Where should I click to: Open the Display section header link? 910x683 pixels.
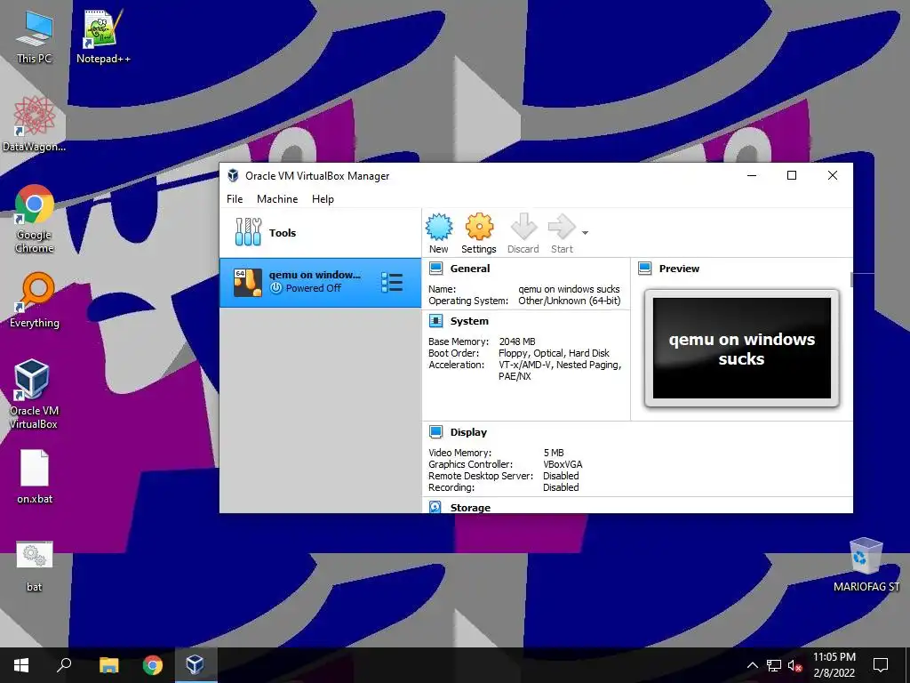coord(468,432)
